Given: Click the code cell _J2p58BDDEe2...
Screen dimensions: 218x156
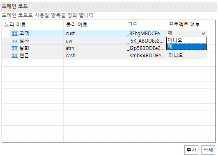Looking at the screenshot, I should pyautogui.click(x=145, y=48).
